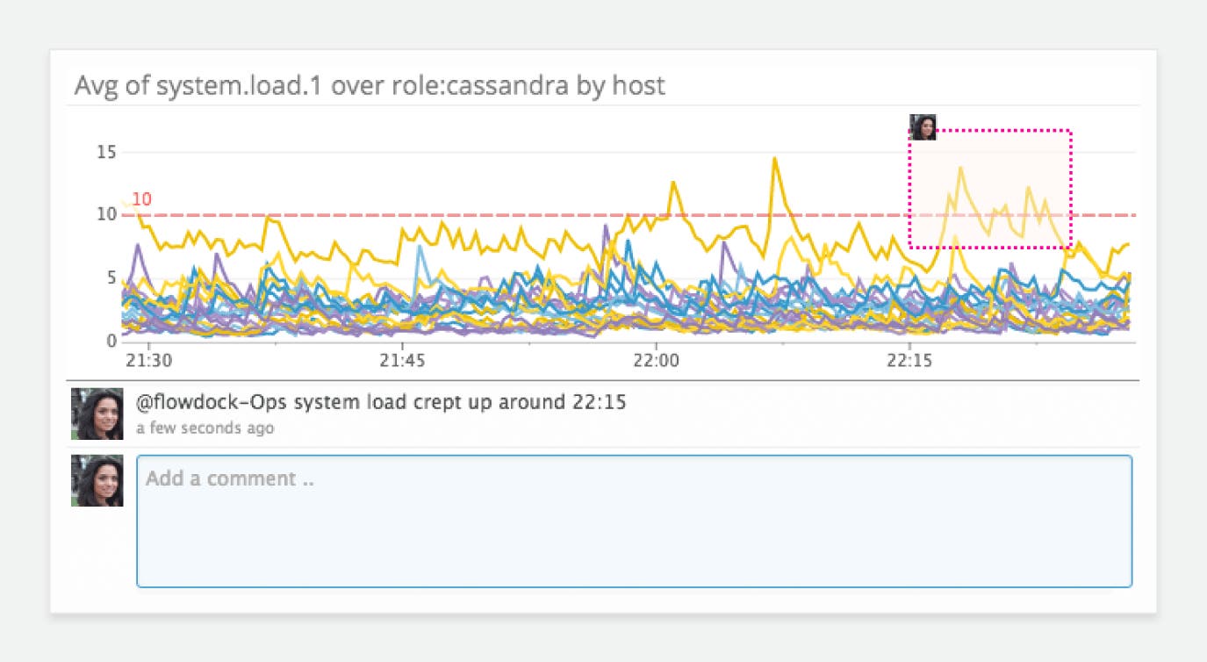
Task: Click your avatar beside the comment input
Action: [x=97, y=480]
